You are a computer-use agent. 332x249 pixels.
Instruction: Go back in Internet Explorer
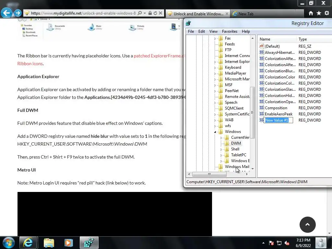[6, 13]
